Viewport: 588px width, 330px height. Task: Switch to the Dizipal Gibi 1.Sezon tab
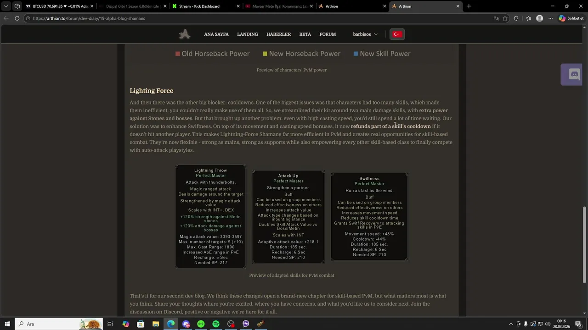click(132, 6)
